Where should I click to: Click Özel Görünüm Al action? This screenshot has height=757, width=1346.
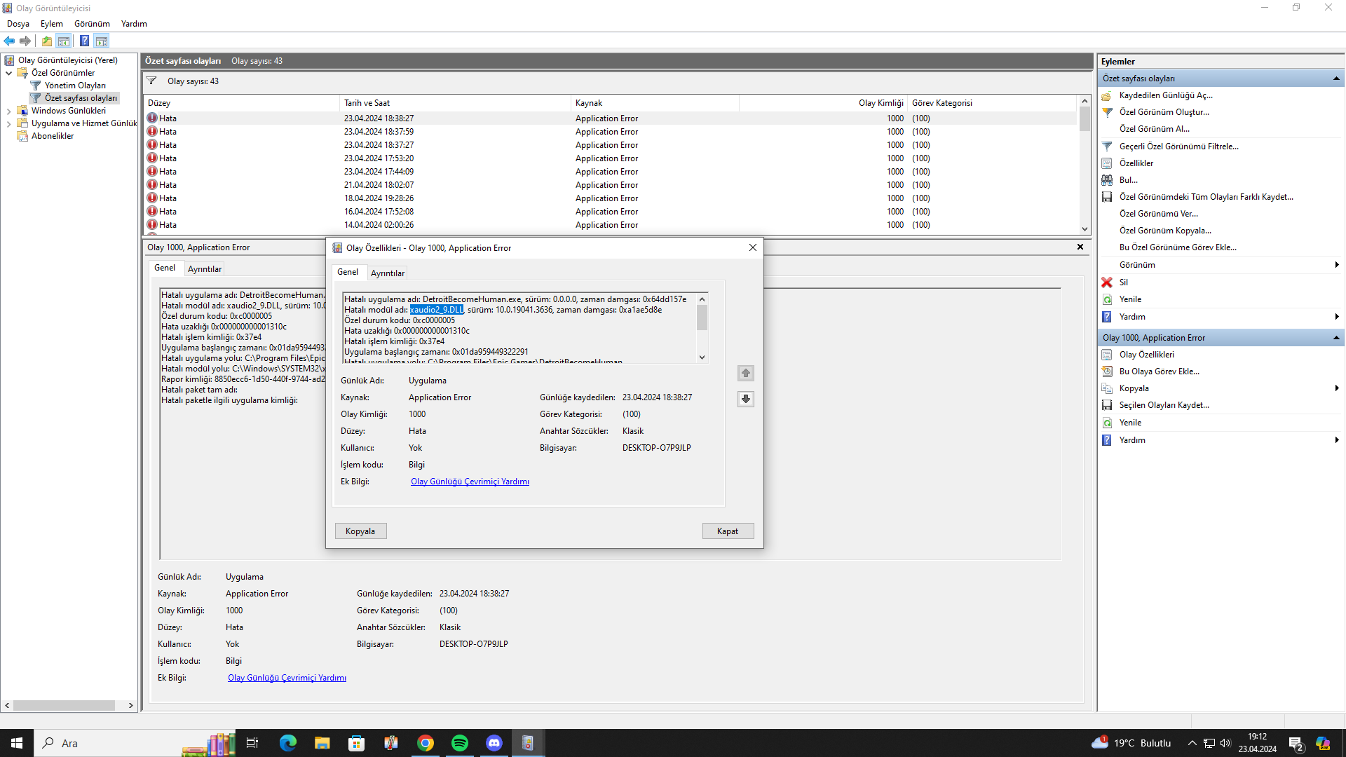coord(1155,129)
